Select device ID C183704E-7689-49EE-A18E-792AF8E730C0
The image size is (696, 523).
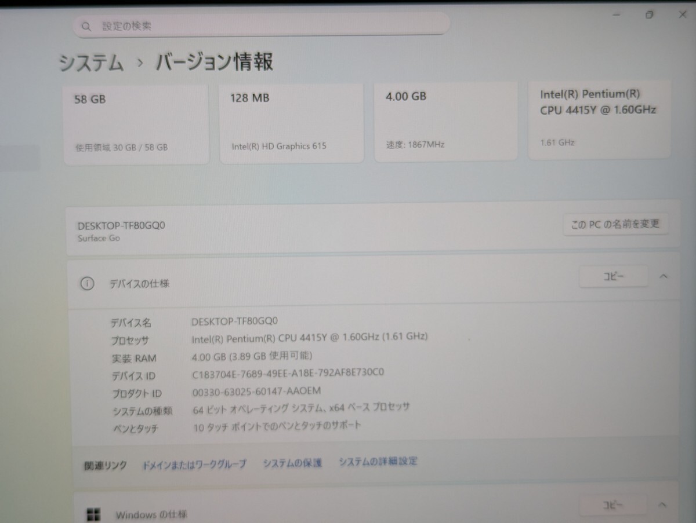click(x=288, y=373)
